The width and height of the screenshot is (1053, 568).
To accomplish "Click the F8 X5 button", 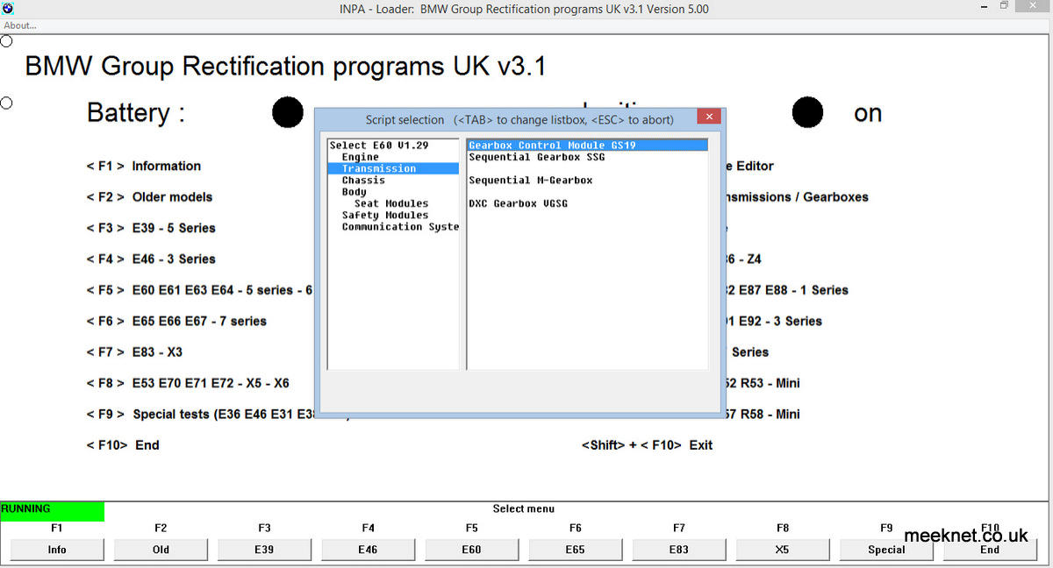I will (x=782, y=550).
